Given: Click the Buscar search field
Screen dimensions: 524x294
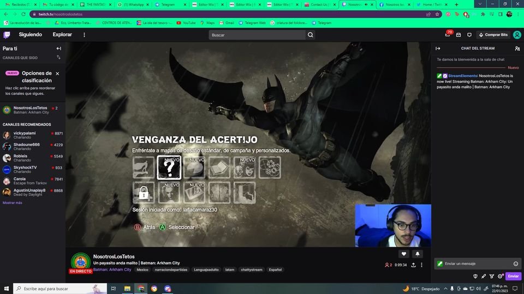Looking at the screenshot, I should click(257, 35).
